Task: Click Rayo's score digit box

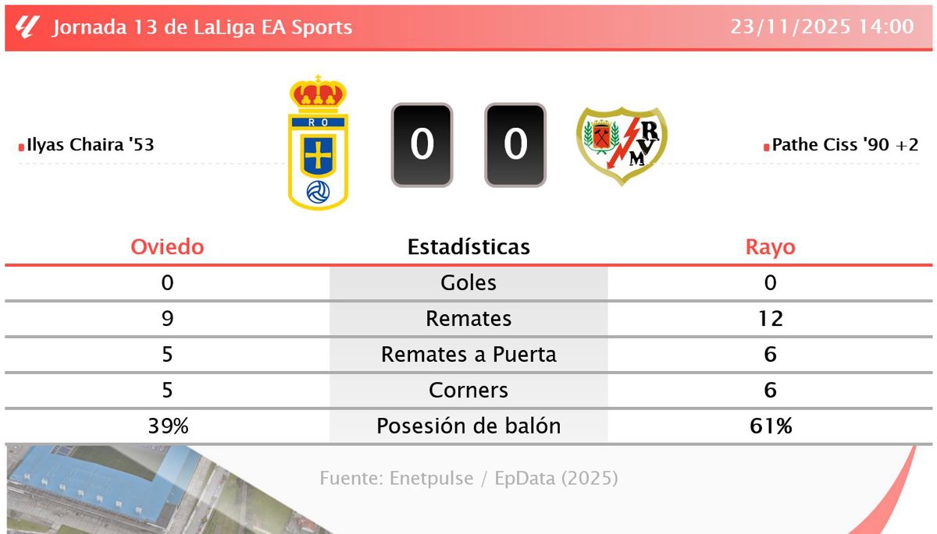Action: point(515,145)
